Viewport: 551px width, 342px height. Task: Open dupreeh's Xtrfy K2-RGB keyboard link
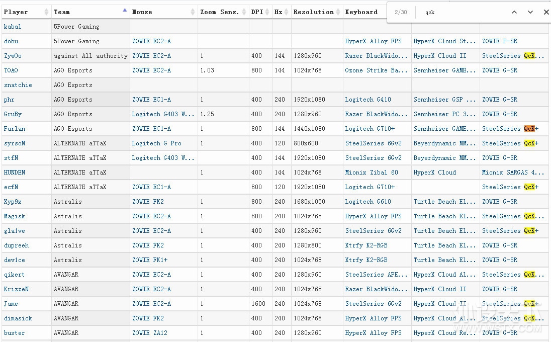point(366,245)
